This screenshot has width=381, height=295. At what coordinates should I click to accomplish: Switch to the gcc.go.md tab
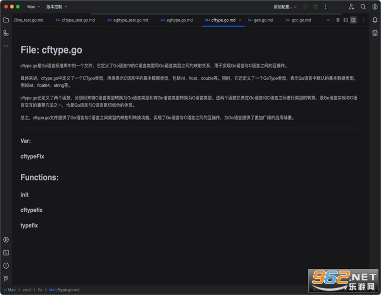point(298,20)
